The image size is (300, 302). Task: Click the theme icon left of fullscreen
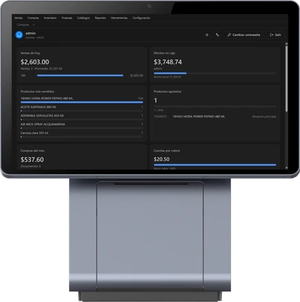pyautogui.click(x=207, y=35)
